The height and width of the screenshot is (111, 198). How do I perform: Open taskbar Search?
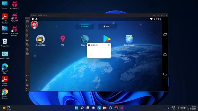82,108
